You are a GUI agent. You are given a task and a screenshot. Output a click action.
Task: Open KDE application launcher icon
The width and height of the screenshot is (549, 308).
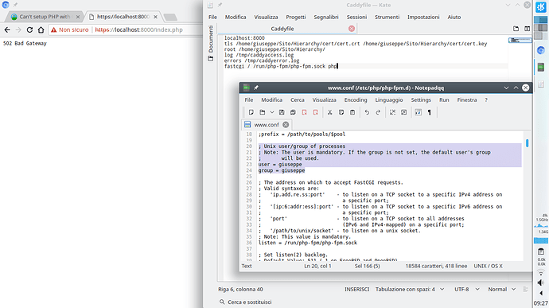click(541, 7)
